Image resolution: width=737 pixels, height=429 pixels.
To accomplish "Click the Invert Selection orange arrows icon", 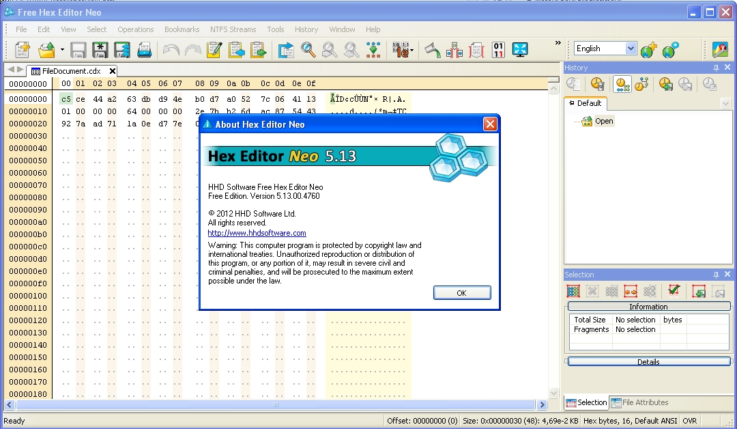I will pos(631,291).
